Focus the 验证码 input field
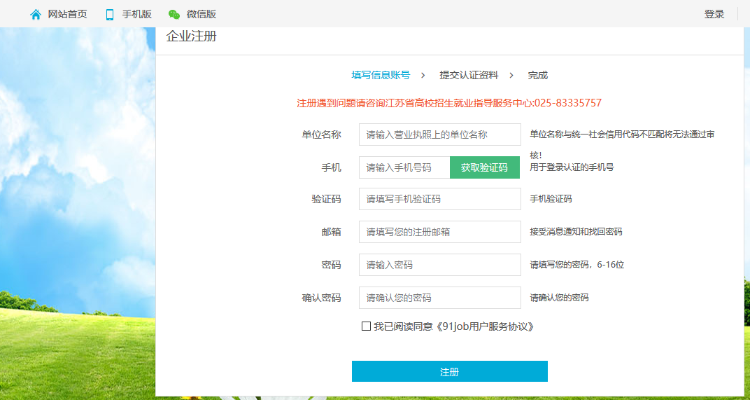The height and width of the screenshot is (400, 750). tap(439, 199)
